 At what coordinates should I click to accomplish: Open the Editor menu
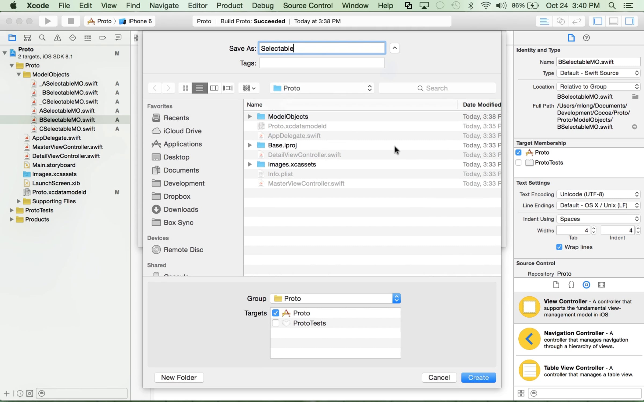(197, 5)
